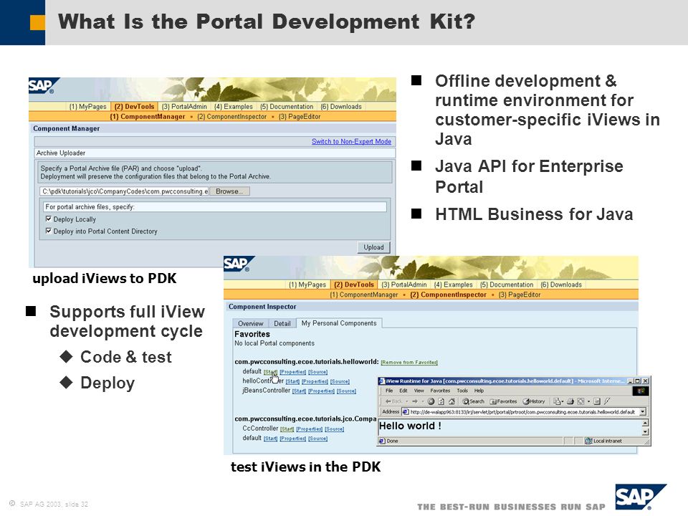Click the Done status page icon
The width and height of the screenshot is (688, 516).
[382, 441]
